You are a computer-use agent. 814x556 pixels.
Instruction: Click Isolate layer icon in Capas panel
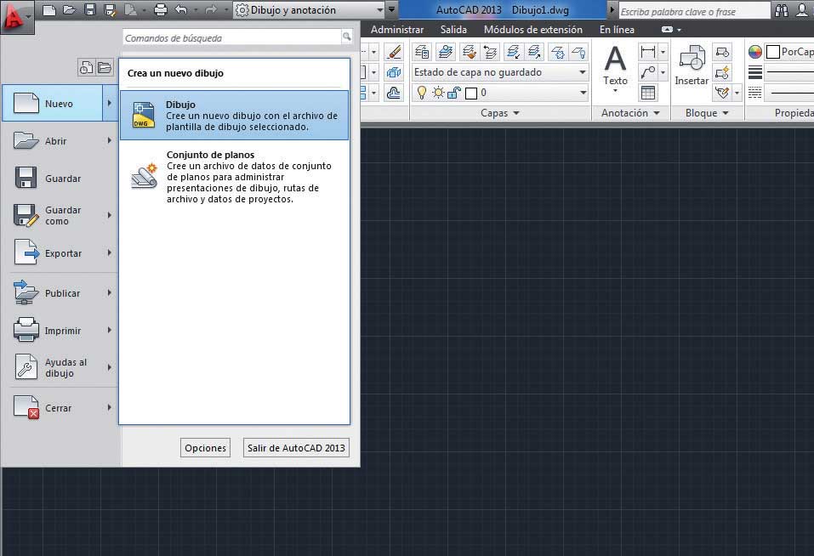coord(513,51)
